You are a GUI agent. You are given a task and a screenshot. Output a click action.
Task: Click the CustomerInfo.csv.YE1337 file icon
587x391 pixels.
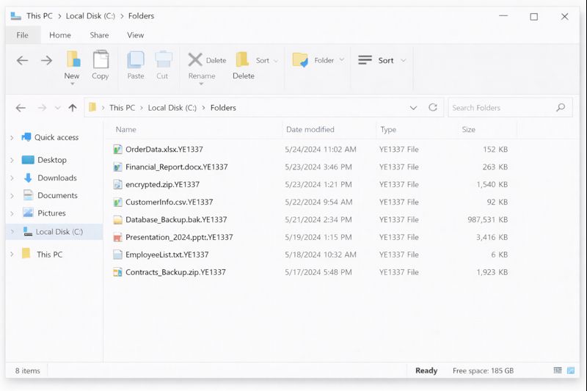(x=117, y=202)
